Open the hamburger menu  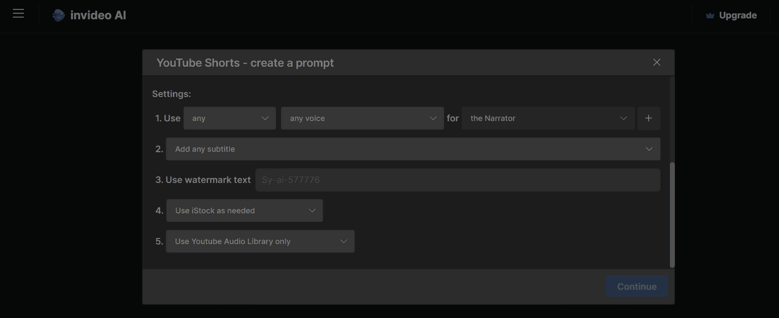18,13
